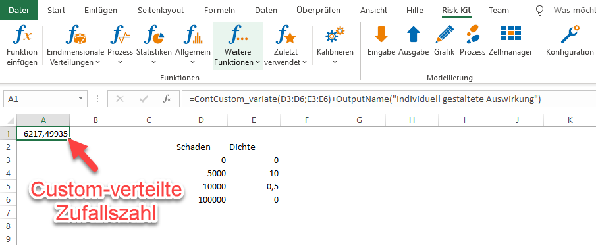Viewport: 596px width, 246px height.
Task: Expand the Allgemein dropdown chevron
Action: tap(193, 62)
